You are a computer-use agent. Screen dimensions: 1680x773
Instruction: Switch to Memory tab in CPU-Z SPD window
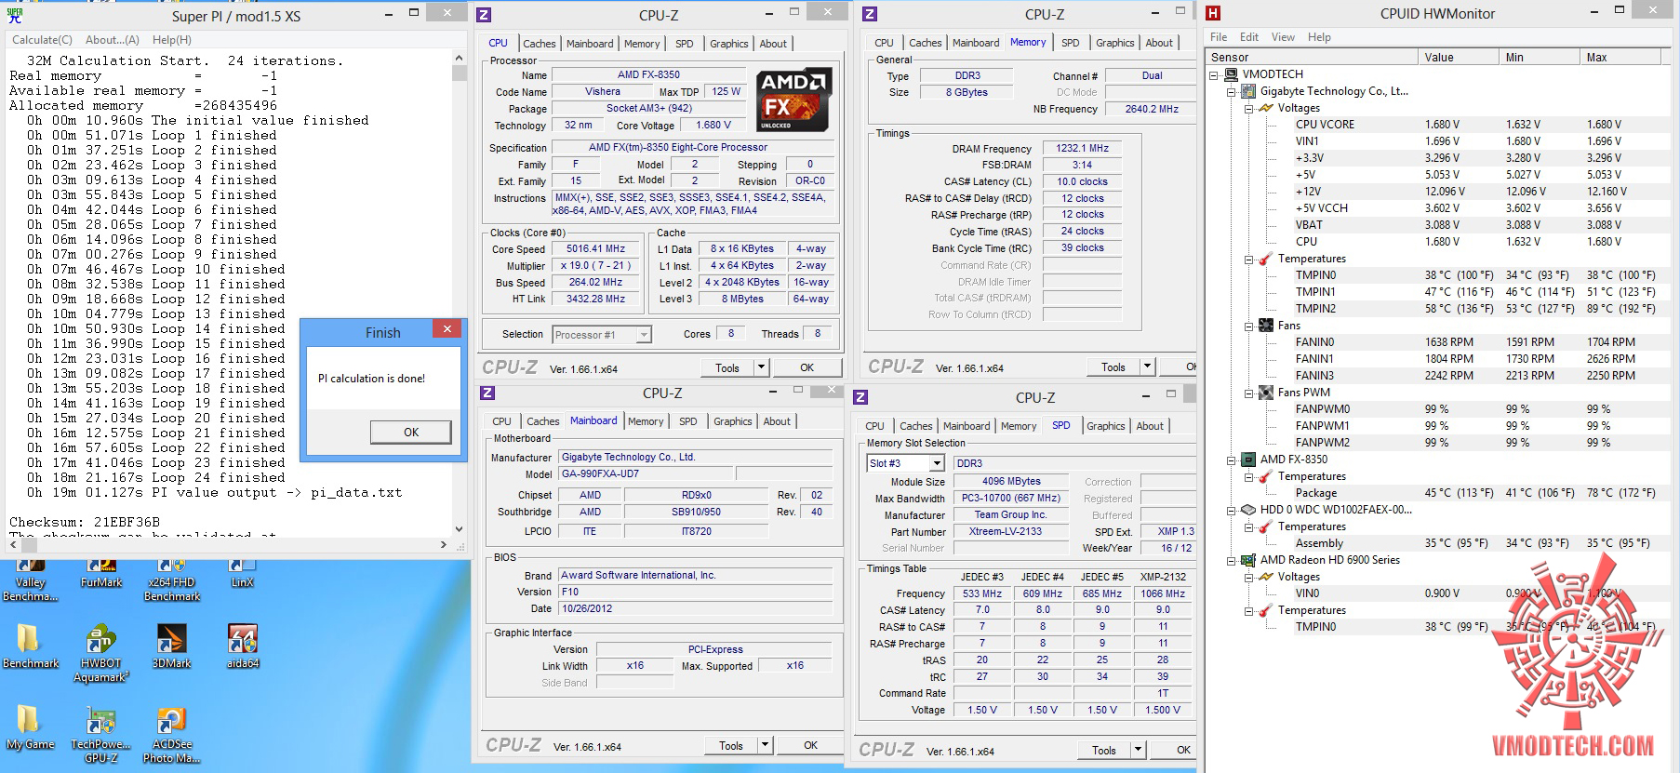(1019, 426)
